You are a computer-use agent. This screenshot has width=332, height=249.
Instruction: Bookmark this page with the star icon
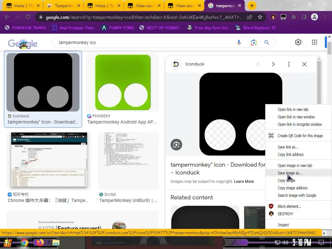260,17
